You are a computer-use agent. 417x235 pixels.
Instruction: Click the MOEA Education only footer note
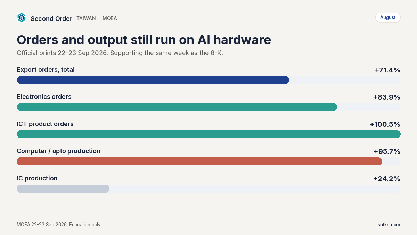[x=59, y=225]
